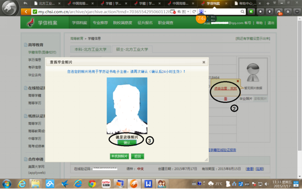This screenshot has width=302, height=189.
Task: Close the 查找毕业照片 dialog
Action: tap(204, 62)
